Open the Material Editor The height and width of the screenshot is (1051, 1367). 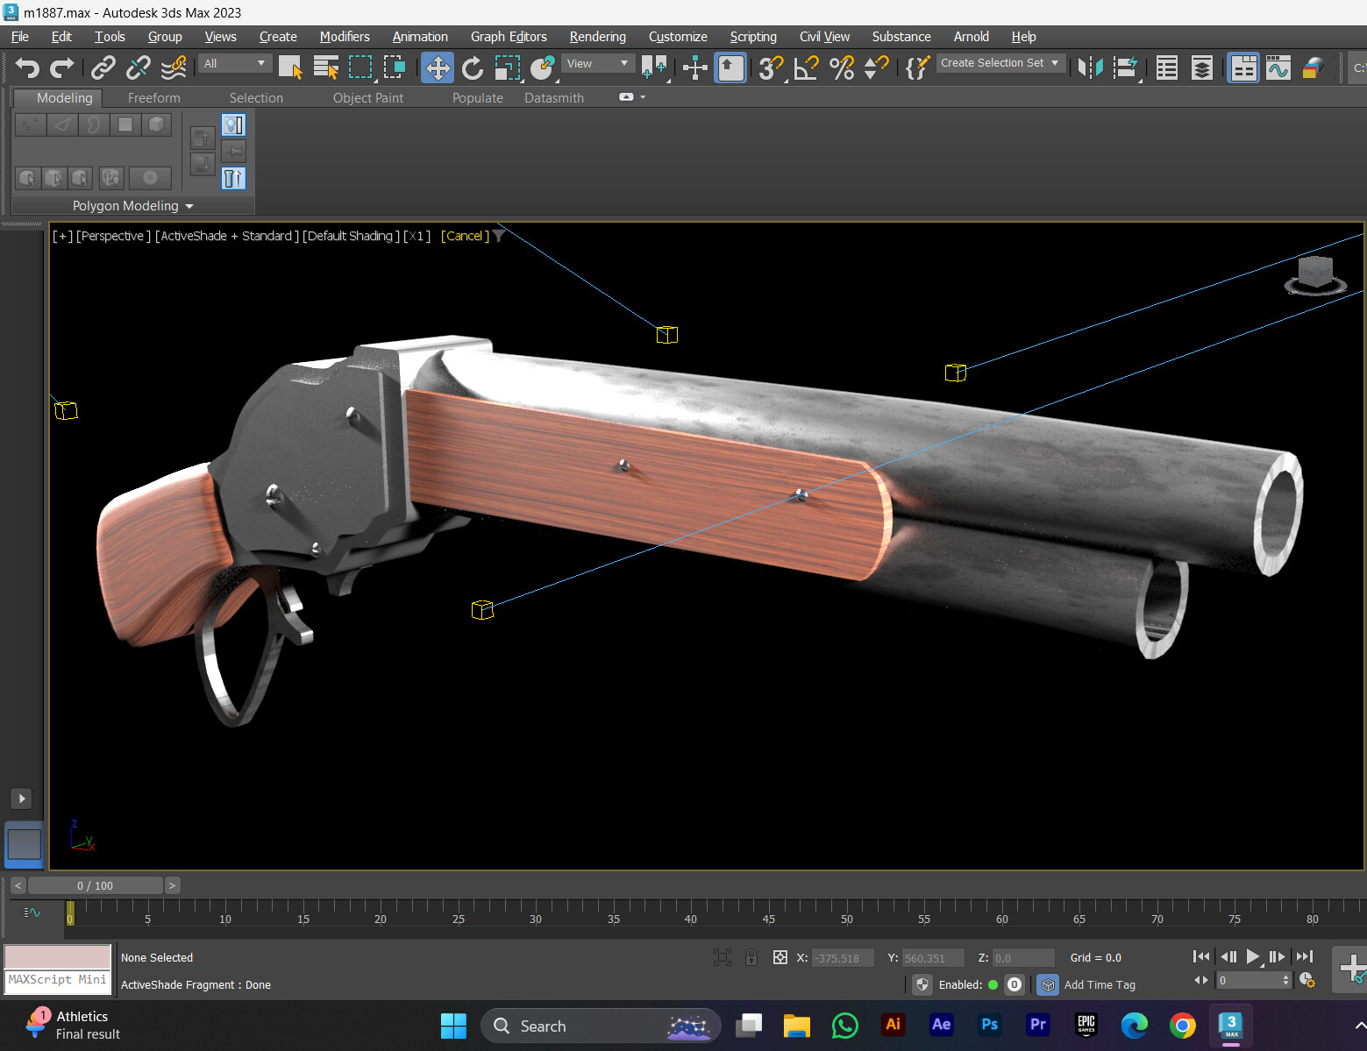tap(1314, 67)
